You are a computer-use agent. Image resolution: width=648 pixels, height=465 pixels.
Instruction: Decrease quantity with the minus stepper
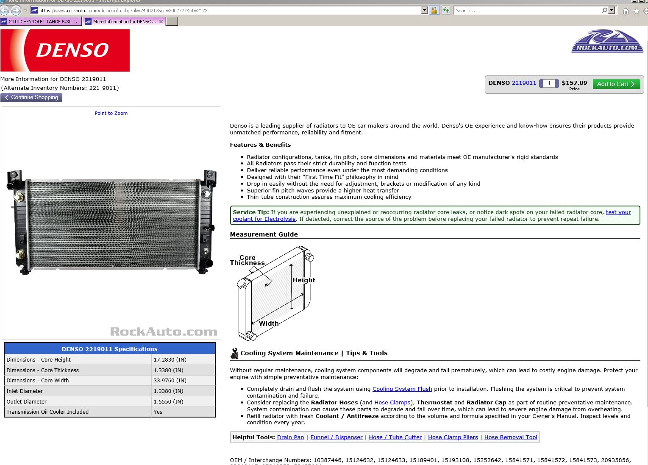pyautogui.click(x=541, y=84)
